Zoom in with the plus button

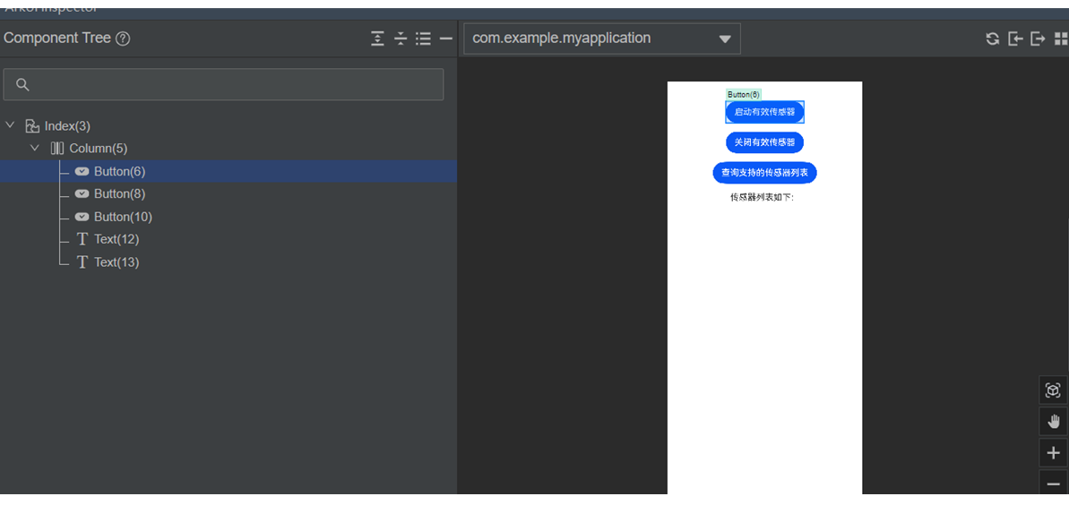(x=1053, y=453)
